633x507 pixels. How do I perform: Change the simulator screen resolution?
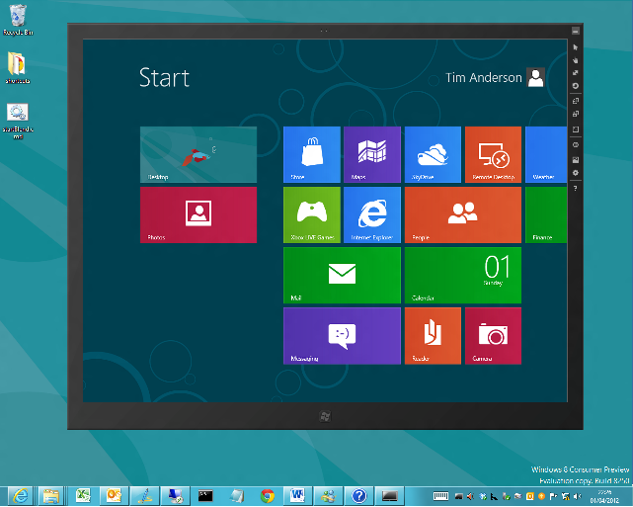(576, 129)
